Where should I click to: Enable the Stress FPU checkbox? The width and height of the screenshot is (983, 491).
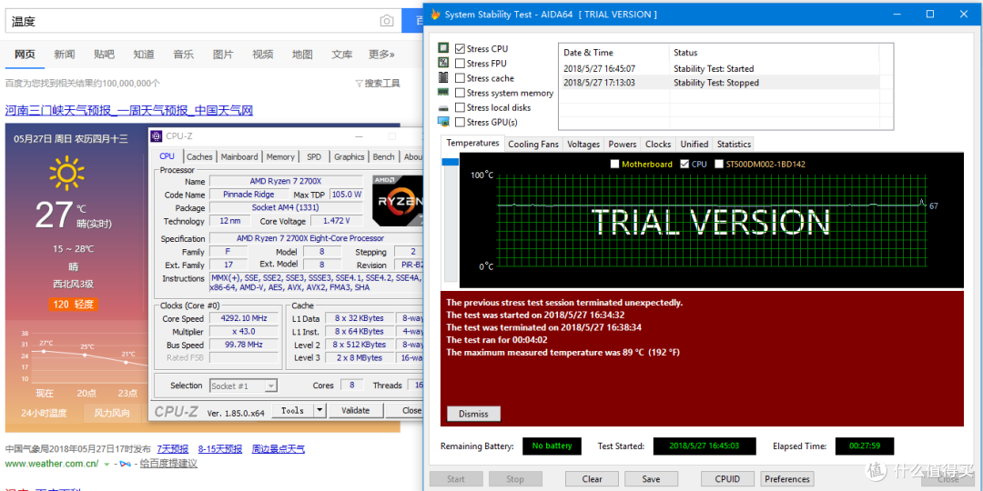[461, 64]
